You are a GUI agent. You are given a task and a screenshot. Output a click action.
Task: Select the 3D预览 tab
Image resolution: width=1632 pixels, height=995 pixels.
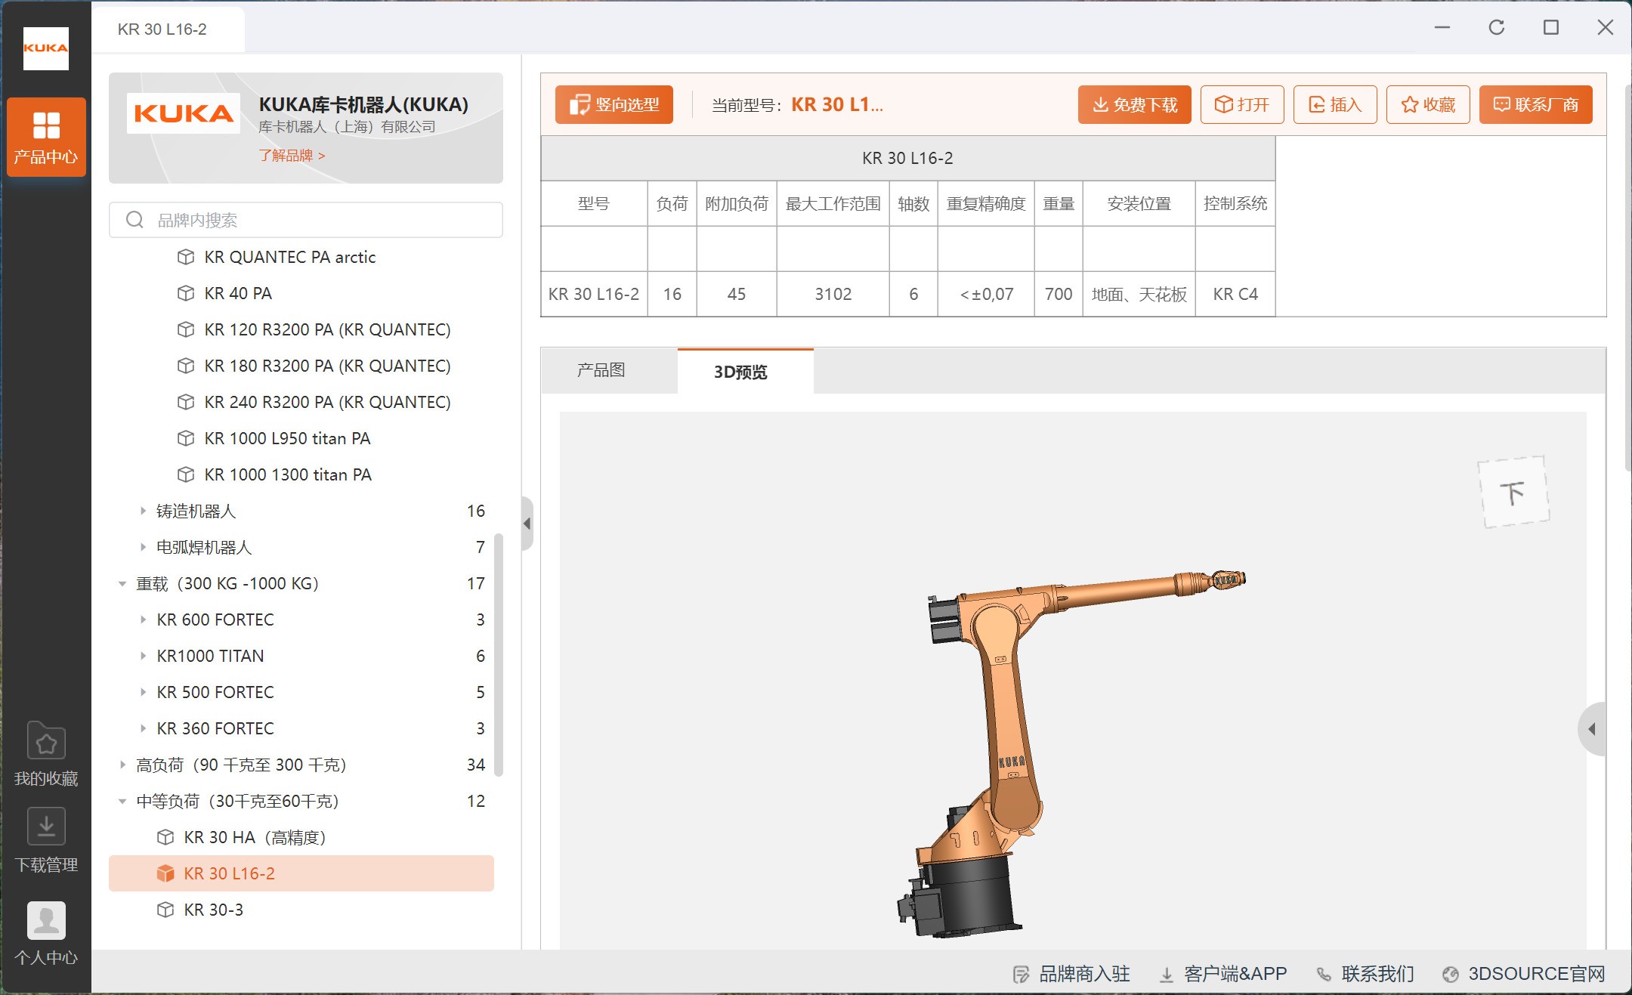click(x=741, y=371)
